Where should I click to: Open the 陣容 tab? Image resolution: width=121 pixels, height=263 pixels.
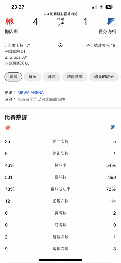pyautogui.click(x=52, y=77)
